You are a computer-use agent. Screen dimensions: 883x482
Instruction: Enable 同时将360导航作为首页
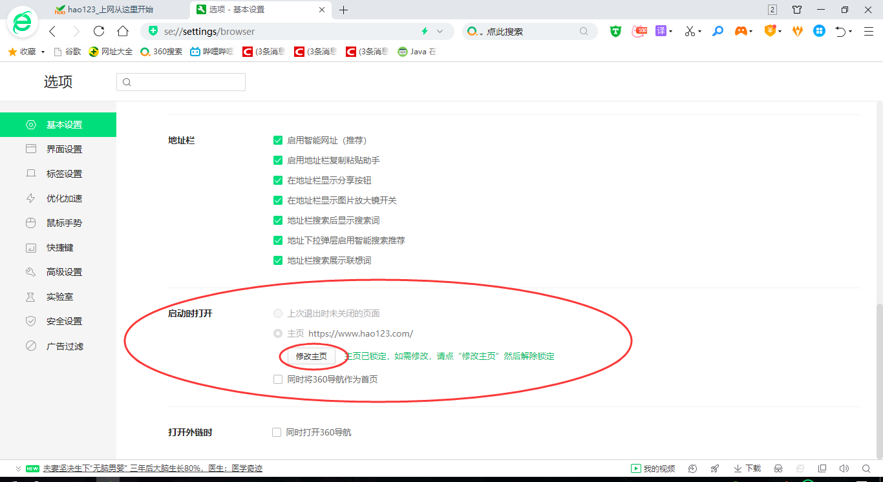coord(278,379)
